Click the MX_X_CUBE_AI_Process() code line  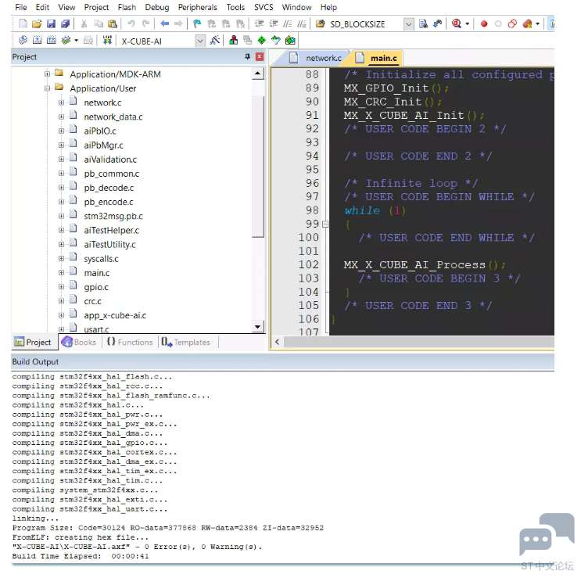coord(425,265)
